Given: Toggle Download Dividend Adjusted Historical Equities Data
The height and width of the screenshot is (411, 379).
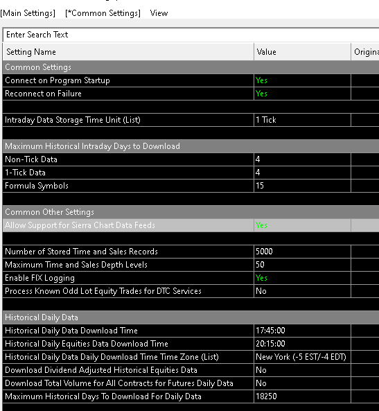Looking at the screenshot, I should click(x=302, y=370).
